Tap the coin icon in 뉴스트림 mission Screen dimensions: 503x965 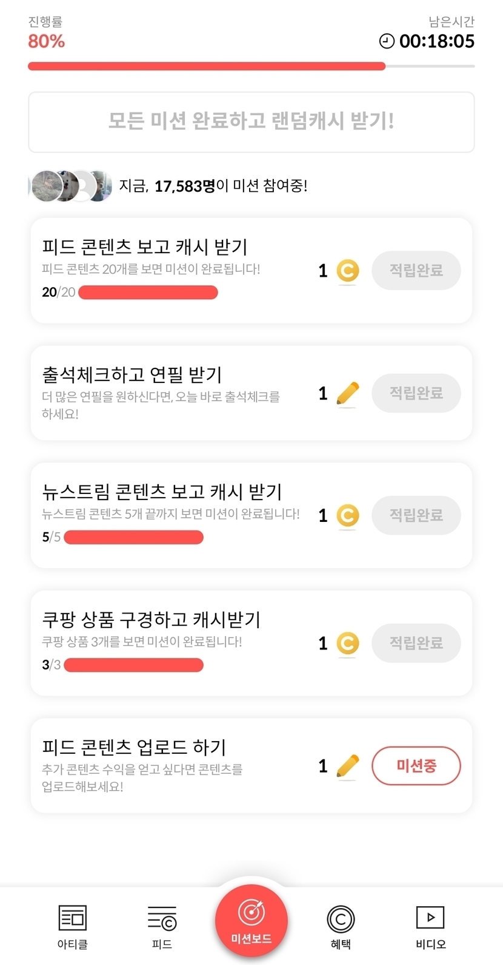[347, 516]
